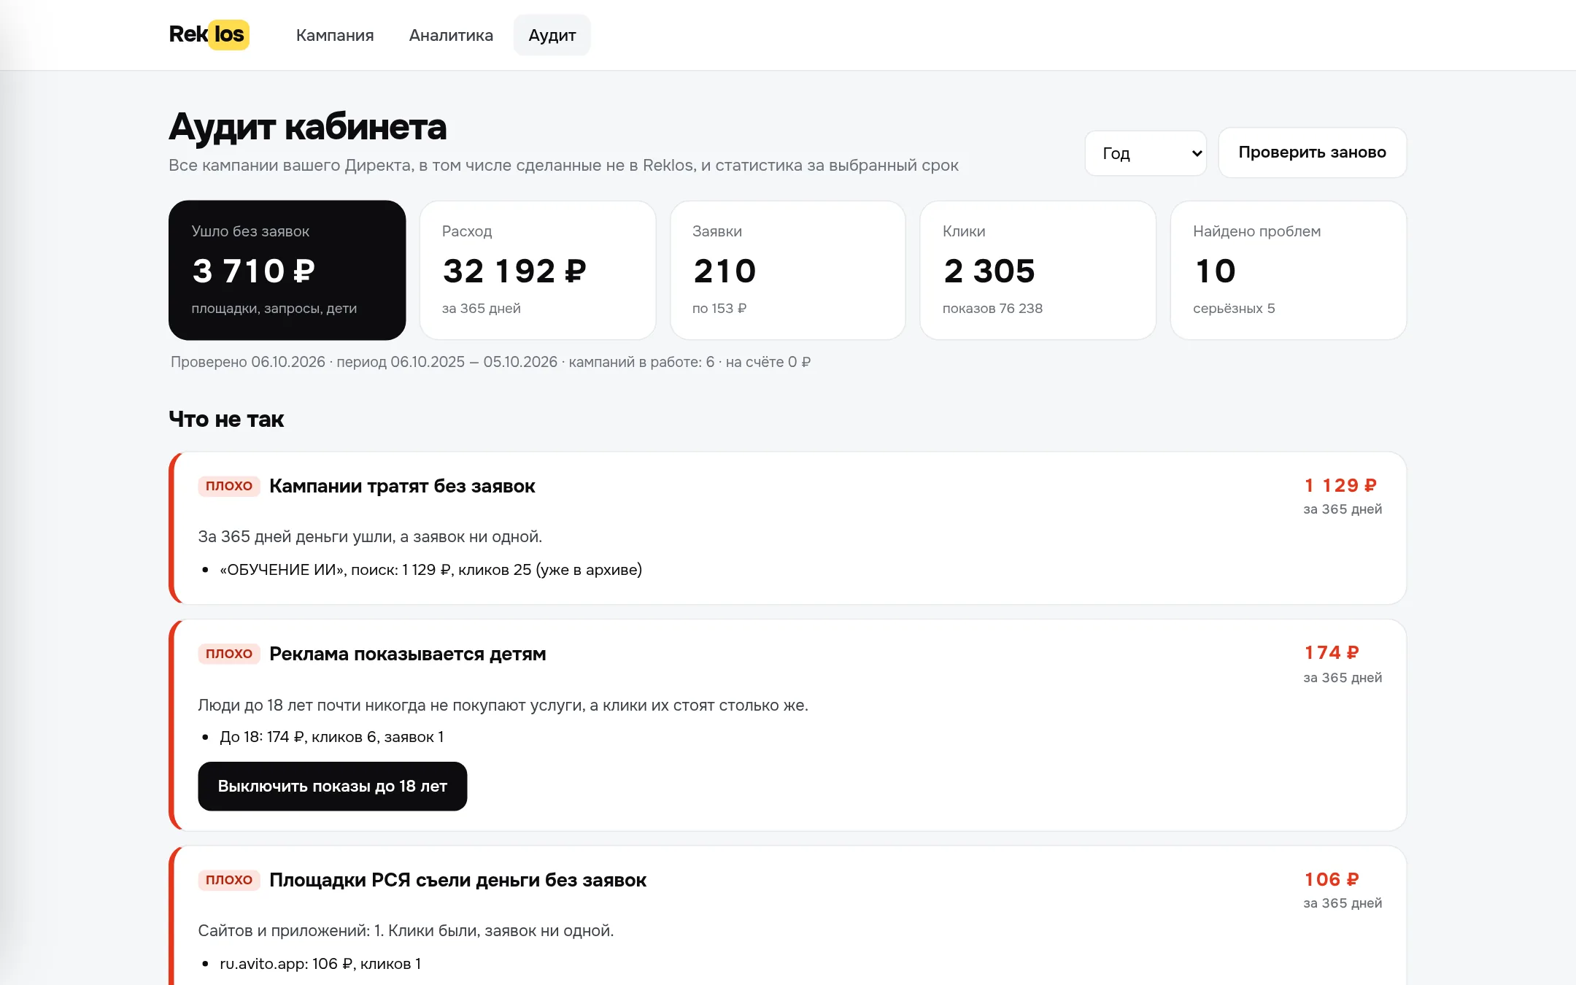Click the Клики 2 305 card
This screenshot has width=1576, height=985.
click(1038, 270)
